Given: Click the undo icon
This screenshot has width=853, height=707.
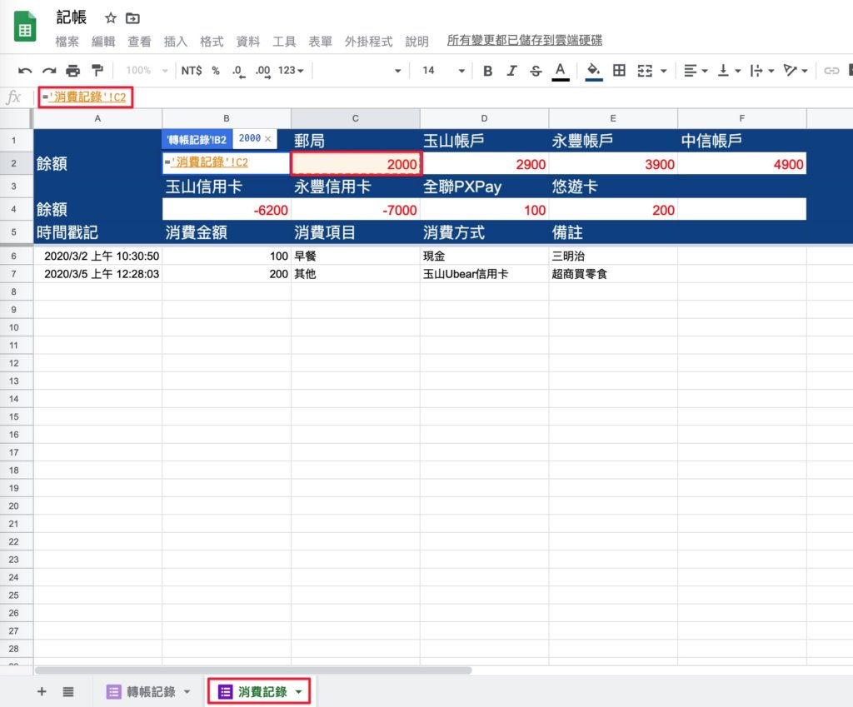Looking at the screenshot, I should 25,71.
